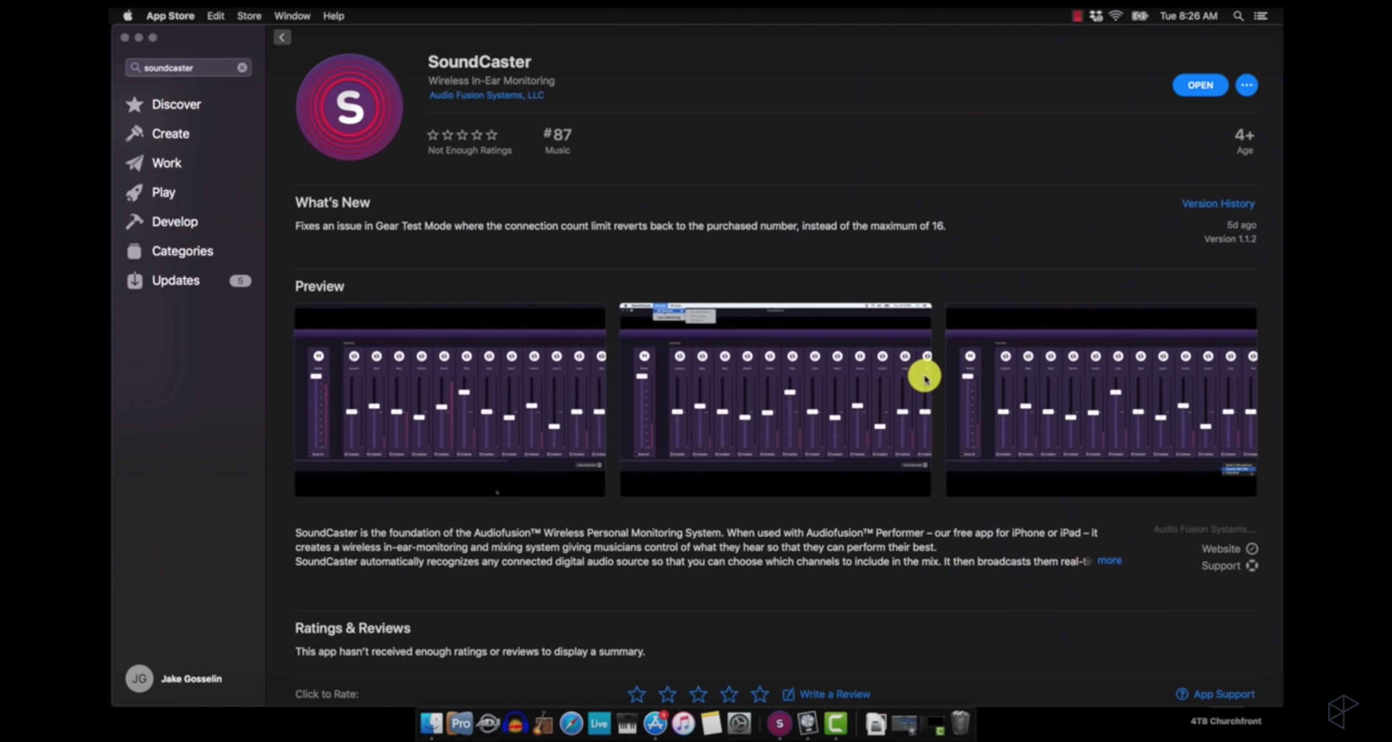The height and width of the screenshot is (742, 1392).
Task: Open the Apple menu
Action: pos(128,16)
